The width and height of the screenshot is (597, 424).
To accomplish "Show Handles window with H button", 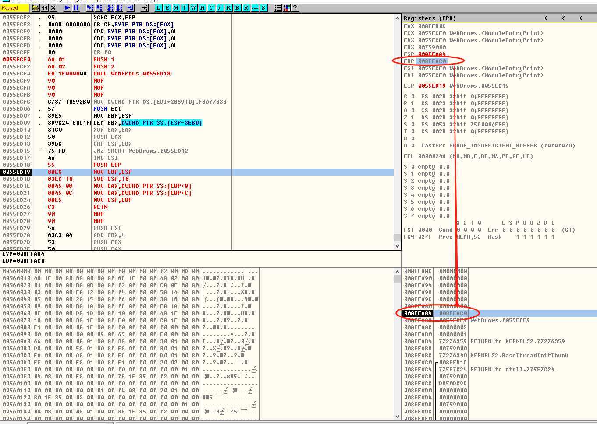I will click(x=202, y=8).
